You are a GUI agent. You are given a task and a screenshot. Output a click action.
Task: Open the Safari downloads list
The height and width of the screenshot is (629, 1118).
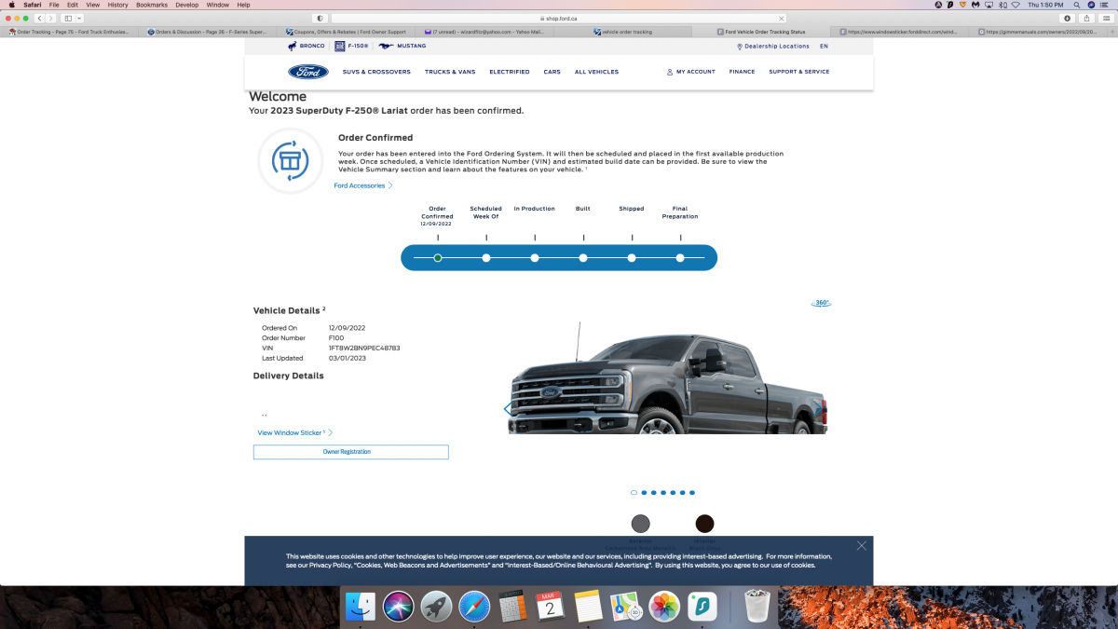point(1068,18)
